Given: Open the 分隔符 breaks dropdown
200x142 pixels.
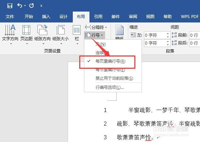Looking at the screenshot, I should (x=96, y=27).
